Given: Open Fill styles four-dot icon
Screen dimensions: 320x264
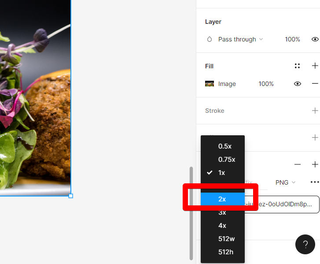Looking at the screenshot, I should click(x=298, y=66).
